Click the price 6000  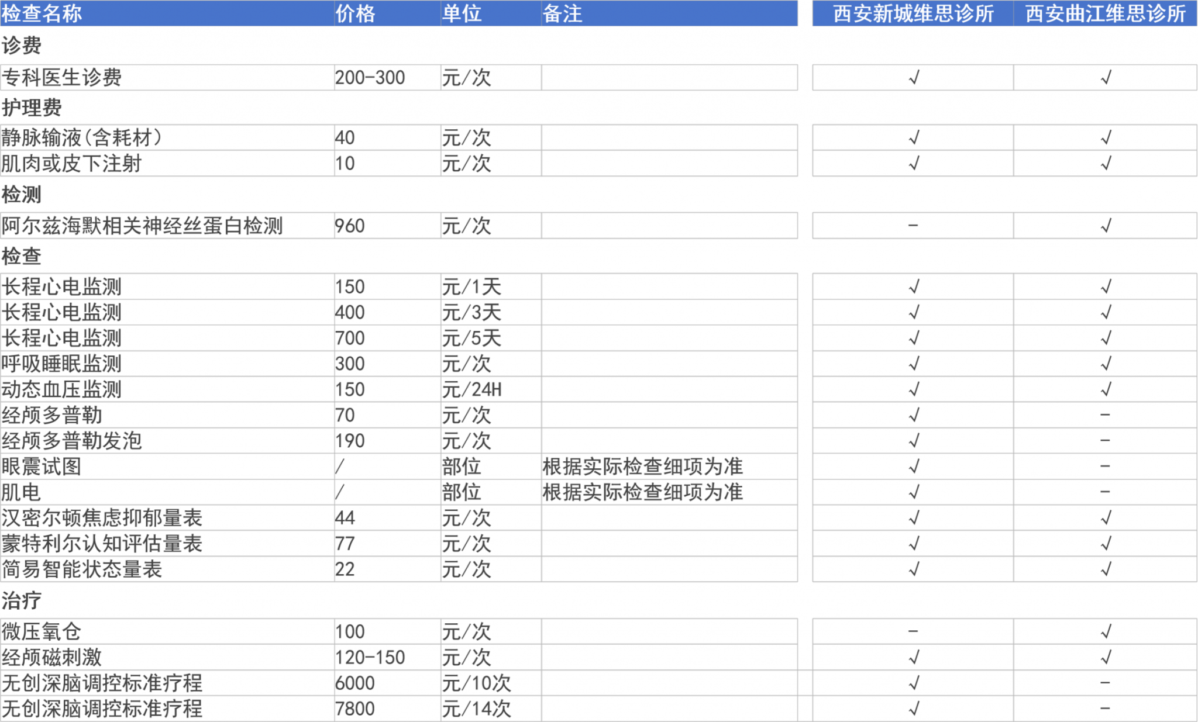coord(355,683)
